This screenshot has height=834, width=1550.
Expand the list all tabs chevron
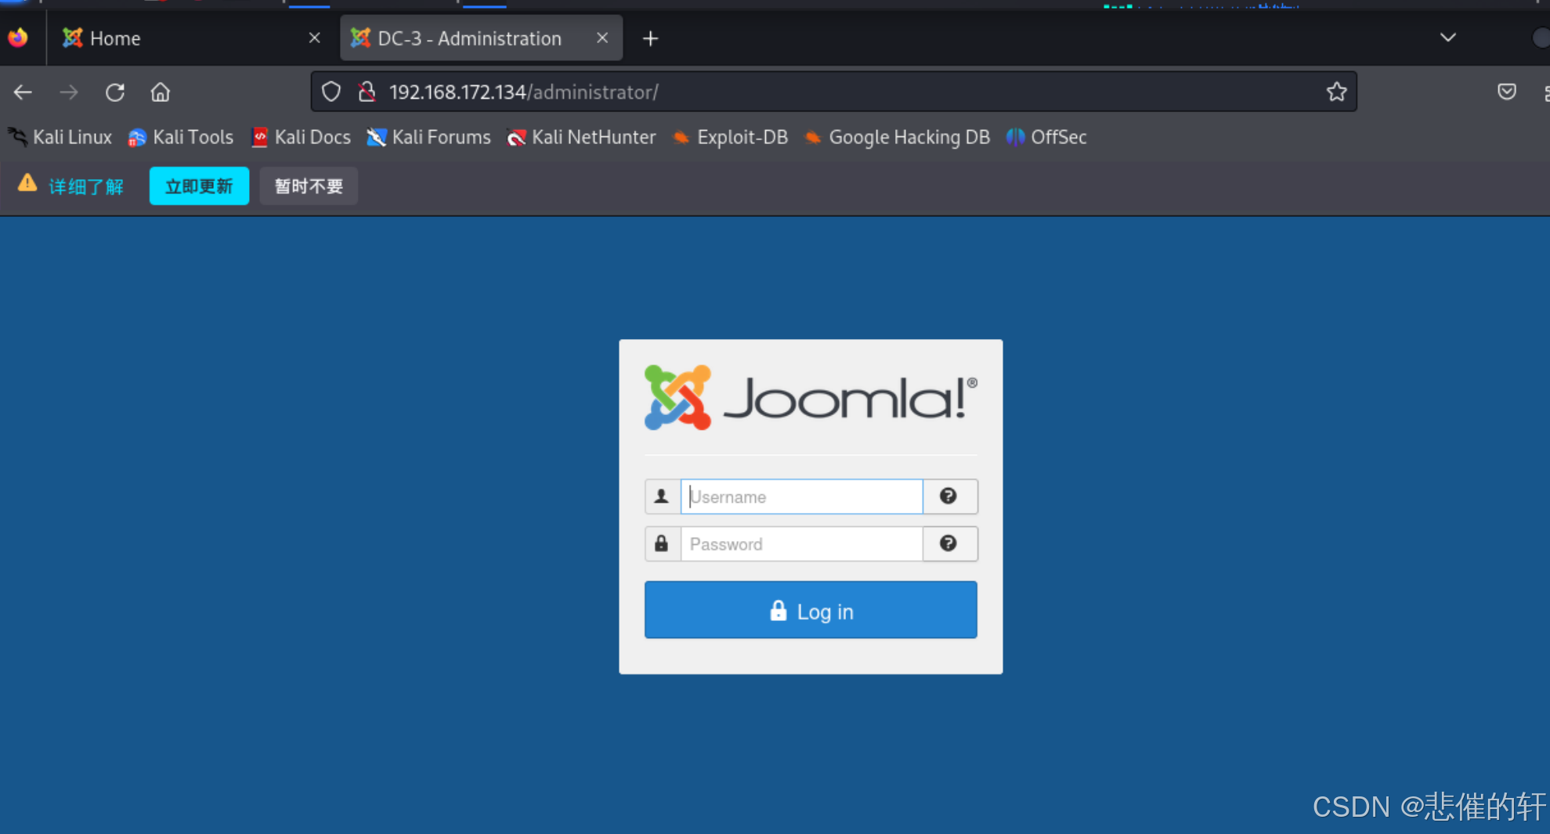point(1447,38)
